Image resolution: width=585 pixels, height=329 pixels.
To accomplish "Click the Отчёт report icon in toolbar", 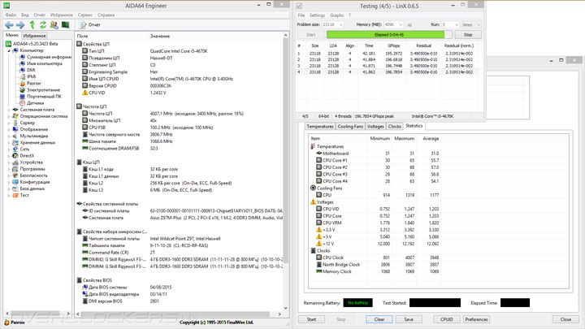I will 82,25.
